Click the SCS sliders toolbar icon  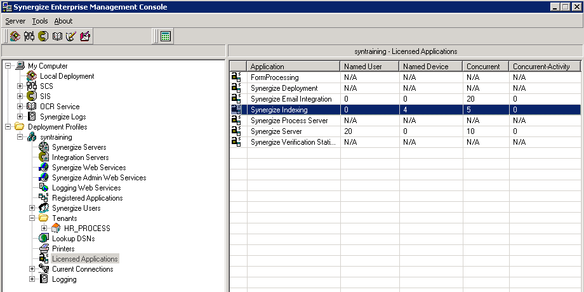(x=29, y=36)
